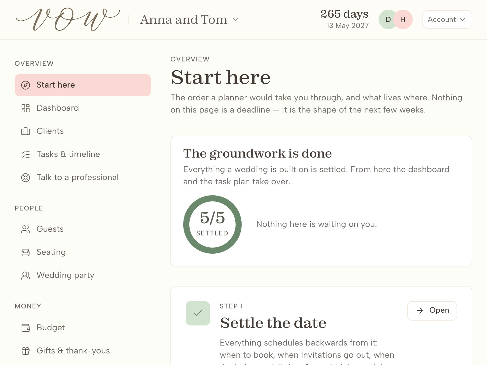This screenshot has width=487, height=365.
Task: Click the 265 days countdown
Action: click(344, 14)
